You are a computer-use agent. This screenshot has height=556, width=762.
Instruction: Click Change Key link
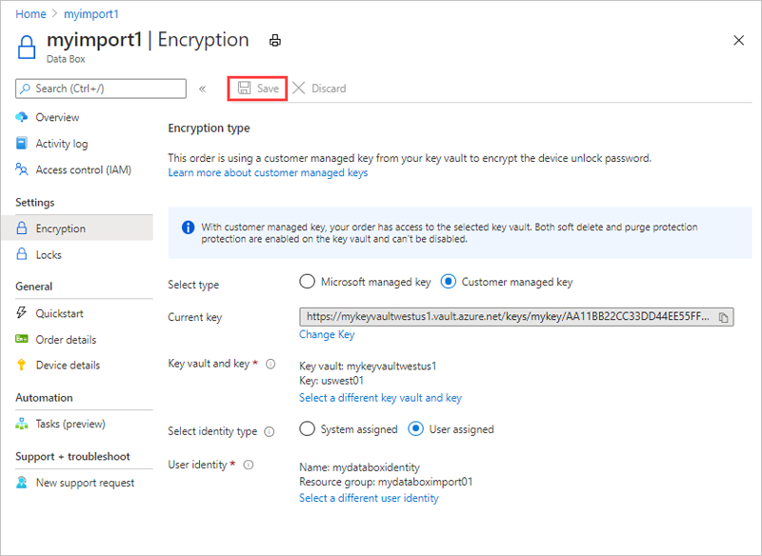point(327,334)
